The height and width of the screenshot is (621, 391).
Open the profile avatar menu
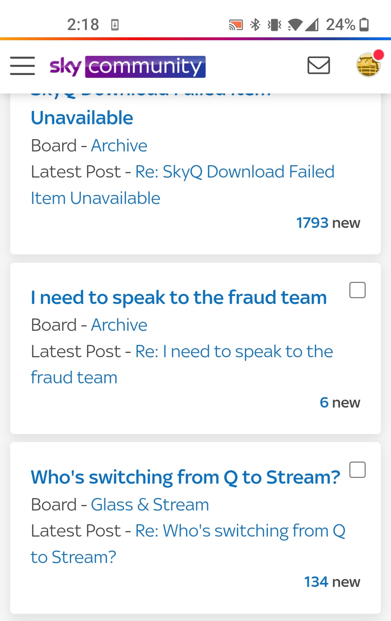(x=368, y=66)
